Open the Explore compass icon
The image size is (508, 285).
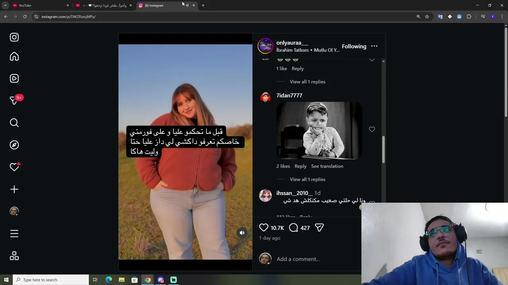pyautogui.click(x=14, y=145)
